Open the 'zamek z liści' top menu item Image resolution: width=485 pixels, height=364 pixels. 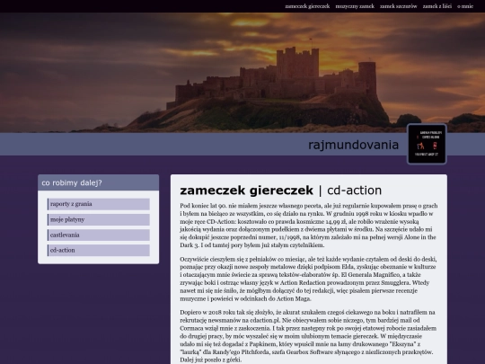pyautogui.click(x=437, y=6)
